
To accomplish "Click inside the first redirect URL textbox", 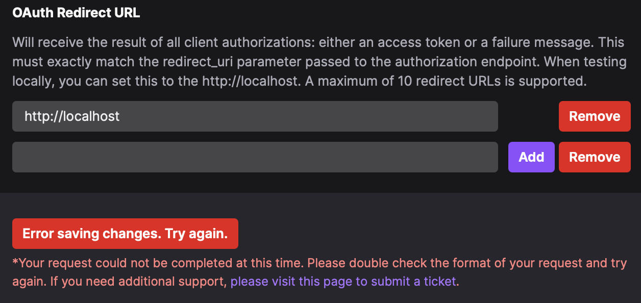I will pyautogui.click(x=255, y=116).
